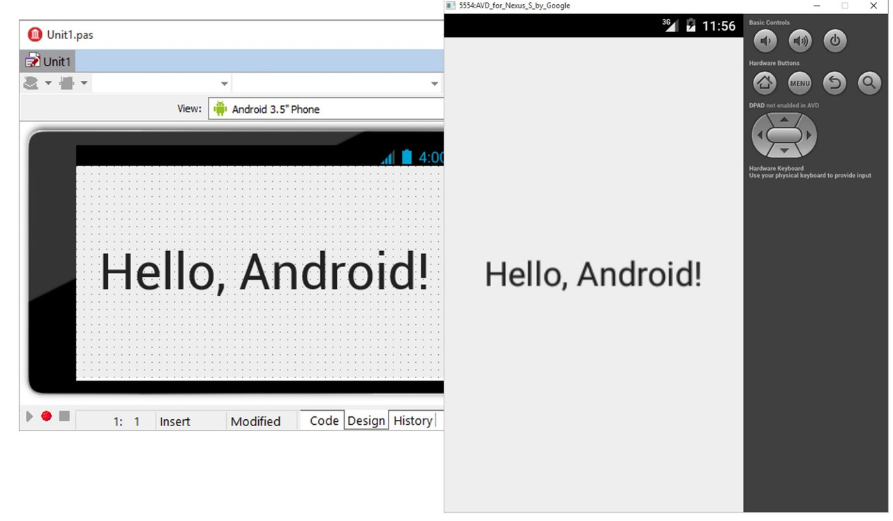Click the DPAD center button
Image resolution: width=893 pixels, height=521 pixels.
(784, 135)
